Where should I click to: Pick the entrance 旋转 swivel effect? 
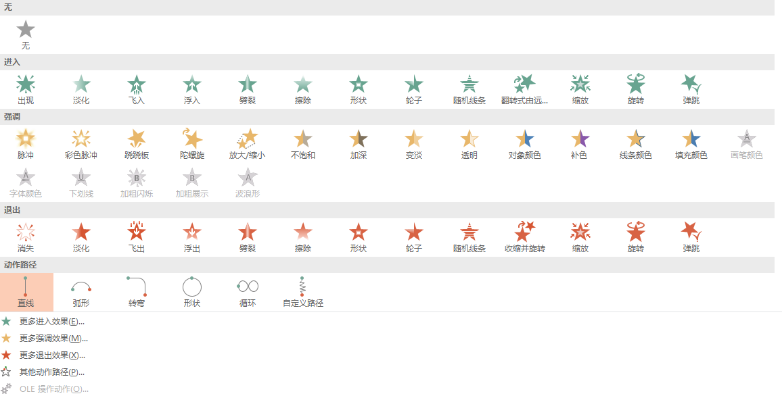635,90
